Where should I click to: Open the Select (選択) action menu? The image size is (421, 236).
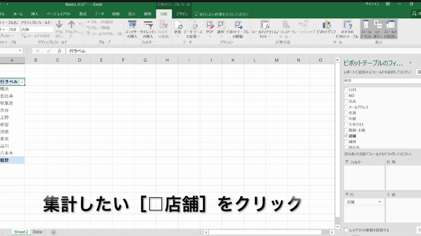click(x=221, y=29)
